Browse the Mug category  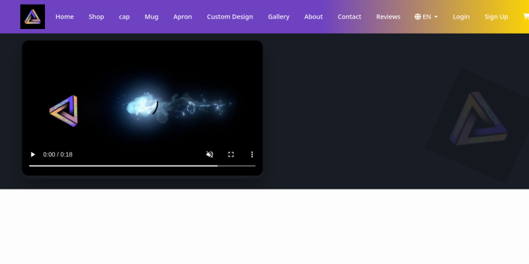[151, 16]
